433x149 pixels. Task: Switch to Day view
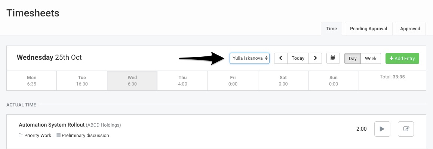coord(352,59)
